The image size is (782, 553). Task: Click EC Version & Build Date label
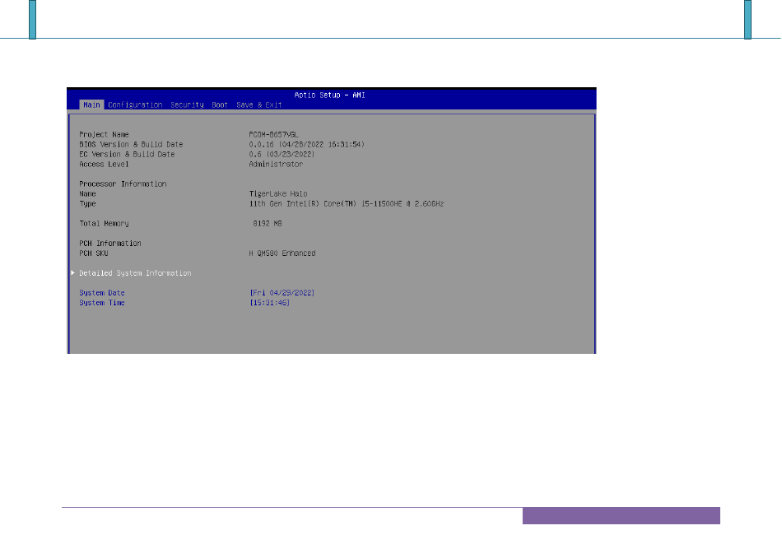click(127, 155)
